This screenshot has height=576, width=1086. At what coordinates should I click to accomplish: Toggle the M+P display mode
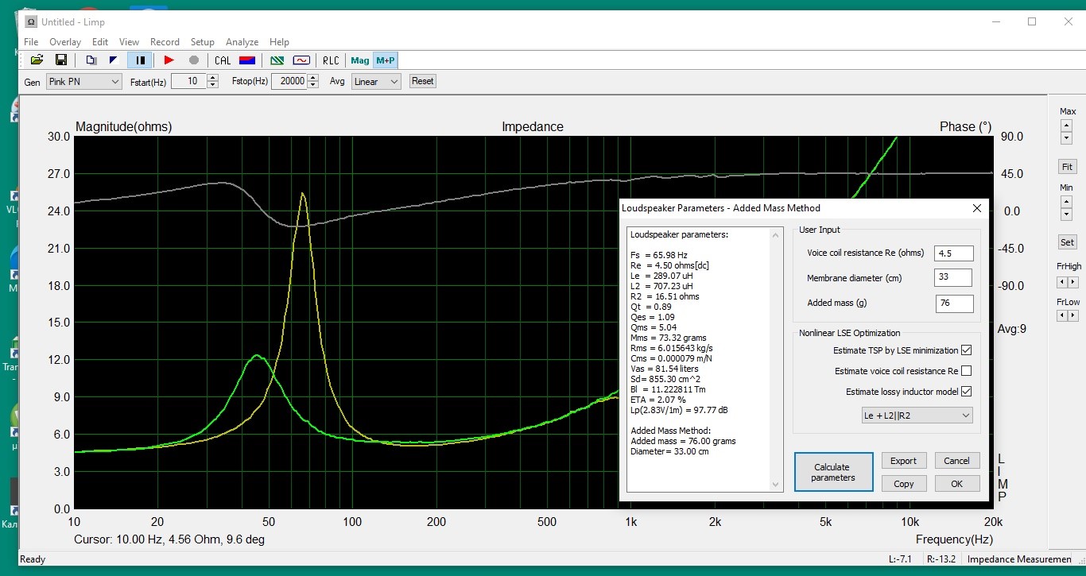coord(386,60)
